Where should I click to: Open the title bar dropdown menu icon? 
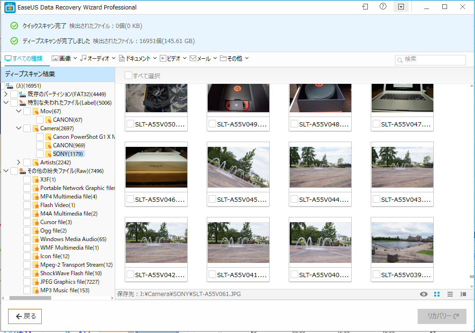pos(401,7)
